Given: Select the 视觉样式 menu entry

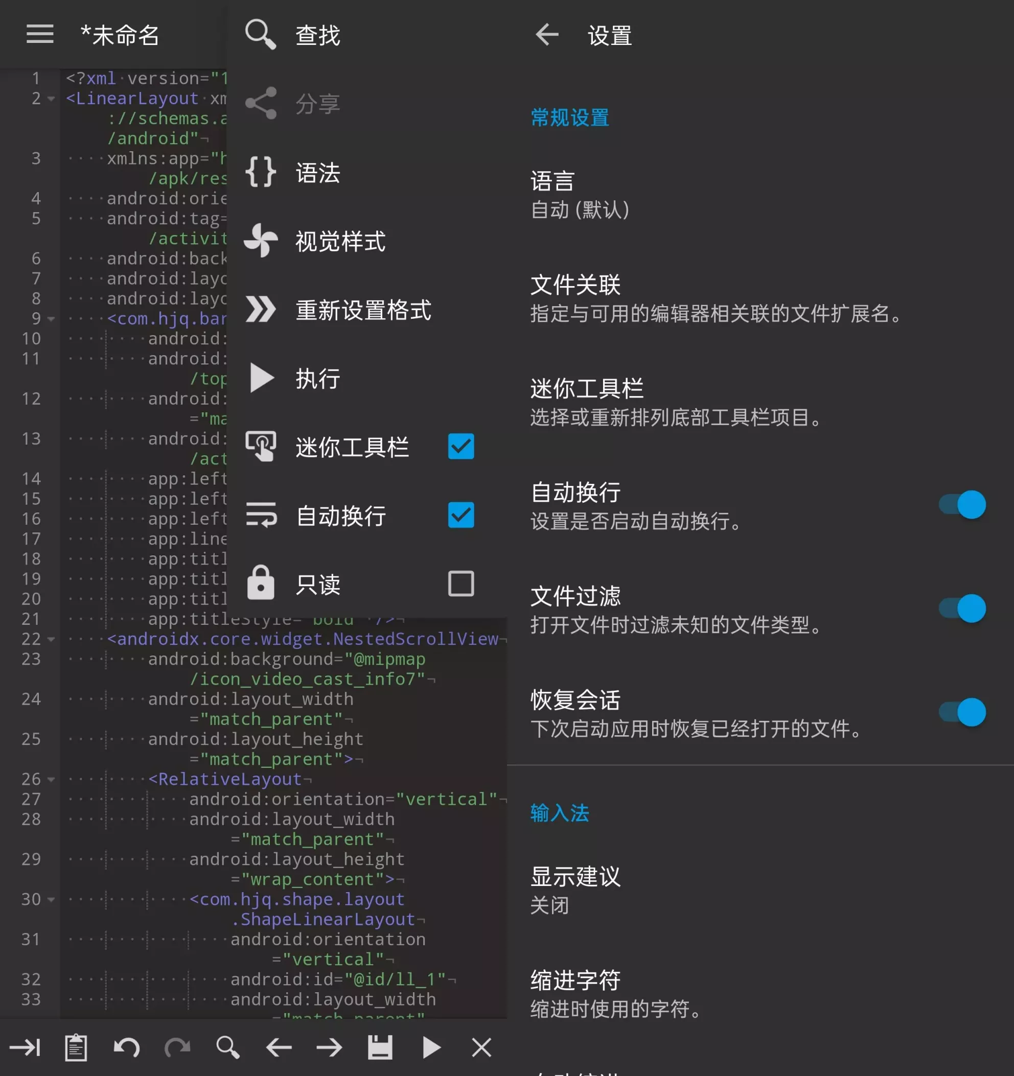Looking at the screenshot, I should pos(366,241).
